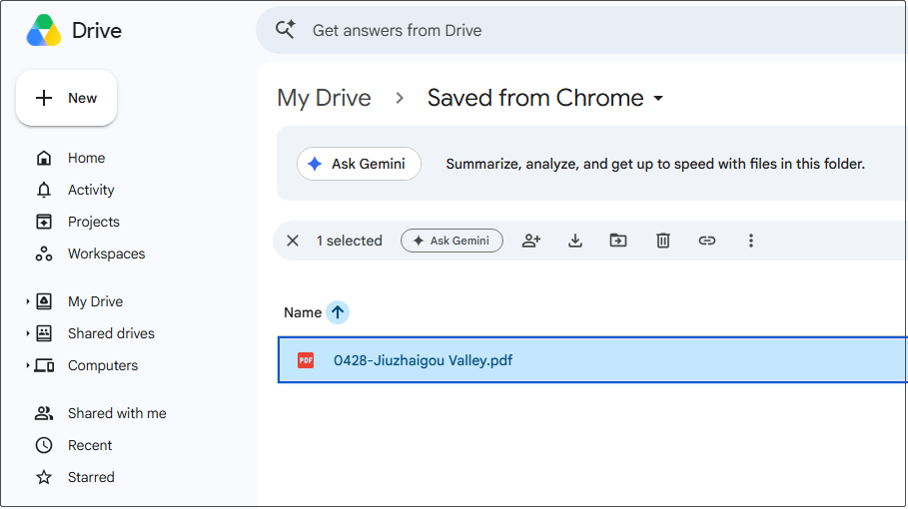
Task: Go to My Drive via breadcrumb
Action: point(324,98)
